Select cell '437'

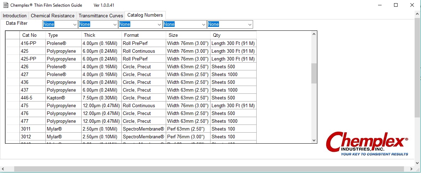33,90
